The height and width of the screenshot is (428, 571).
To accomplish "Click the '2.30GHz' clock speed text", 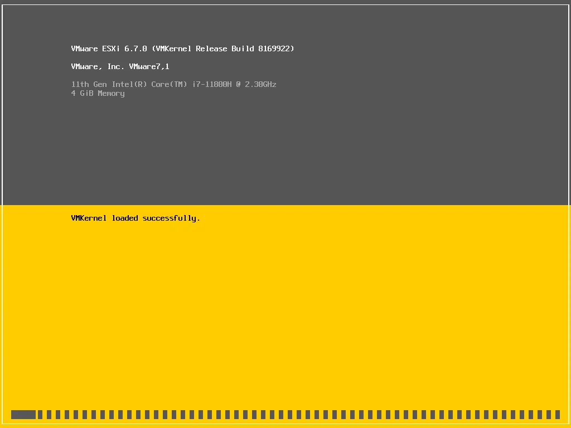I will [260, 85].
